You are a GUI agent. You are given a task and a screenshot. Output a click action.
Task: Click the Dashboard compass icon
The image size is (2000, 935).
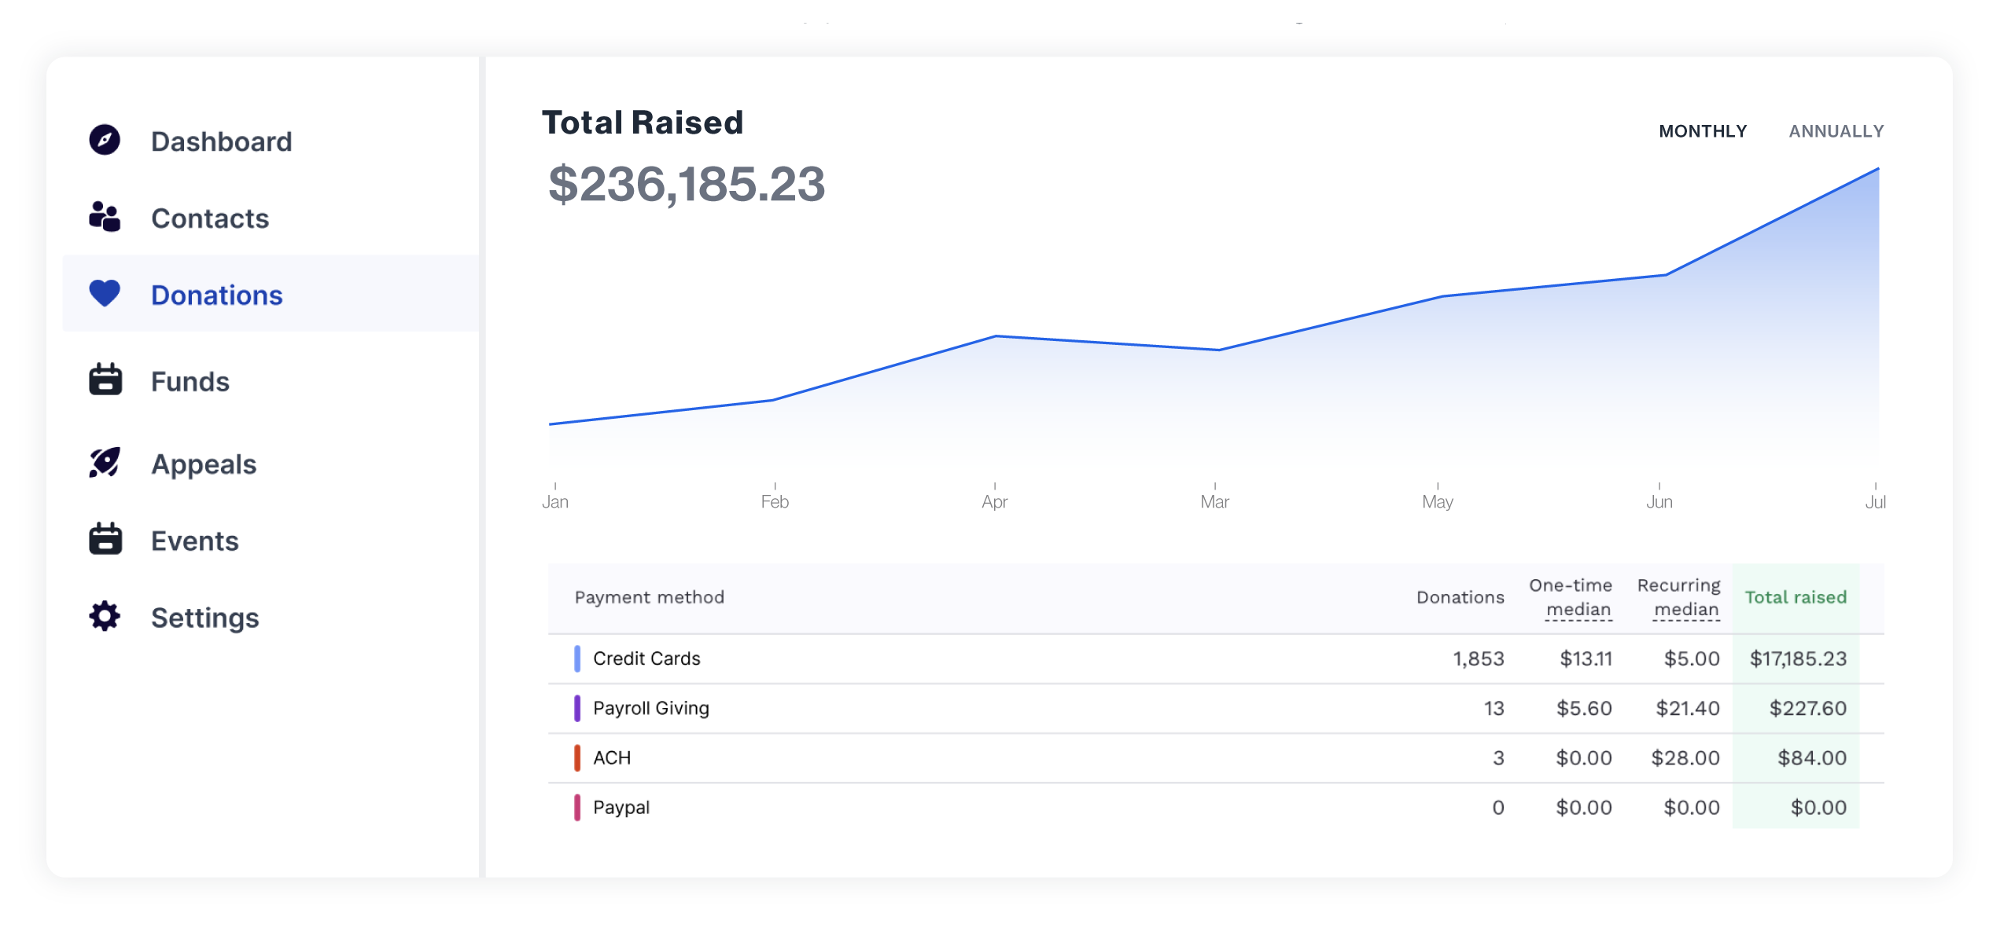(105, 141)
